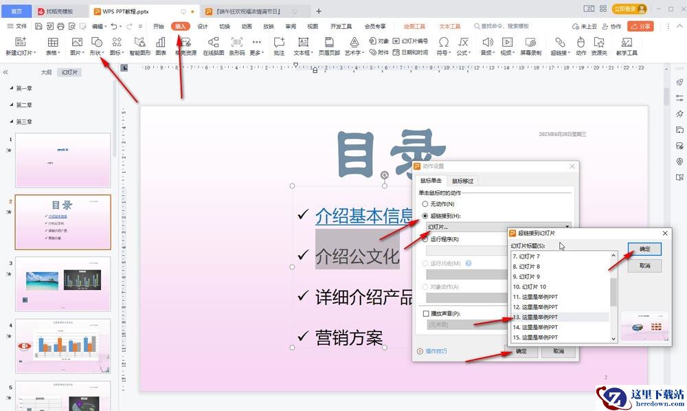Open the 图标 icons library
This screenshot has height=411, width=687.
pos(117,46)
